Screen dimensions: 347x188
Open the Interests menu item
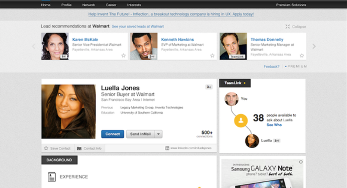pos(134,5)
